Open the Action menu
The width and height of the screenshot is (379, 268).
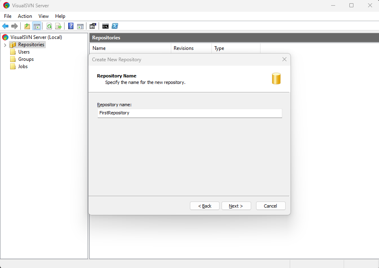[x=25, y=16]
